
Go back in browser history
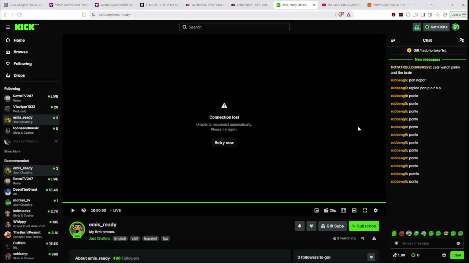(5, 15)
